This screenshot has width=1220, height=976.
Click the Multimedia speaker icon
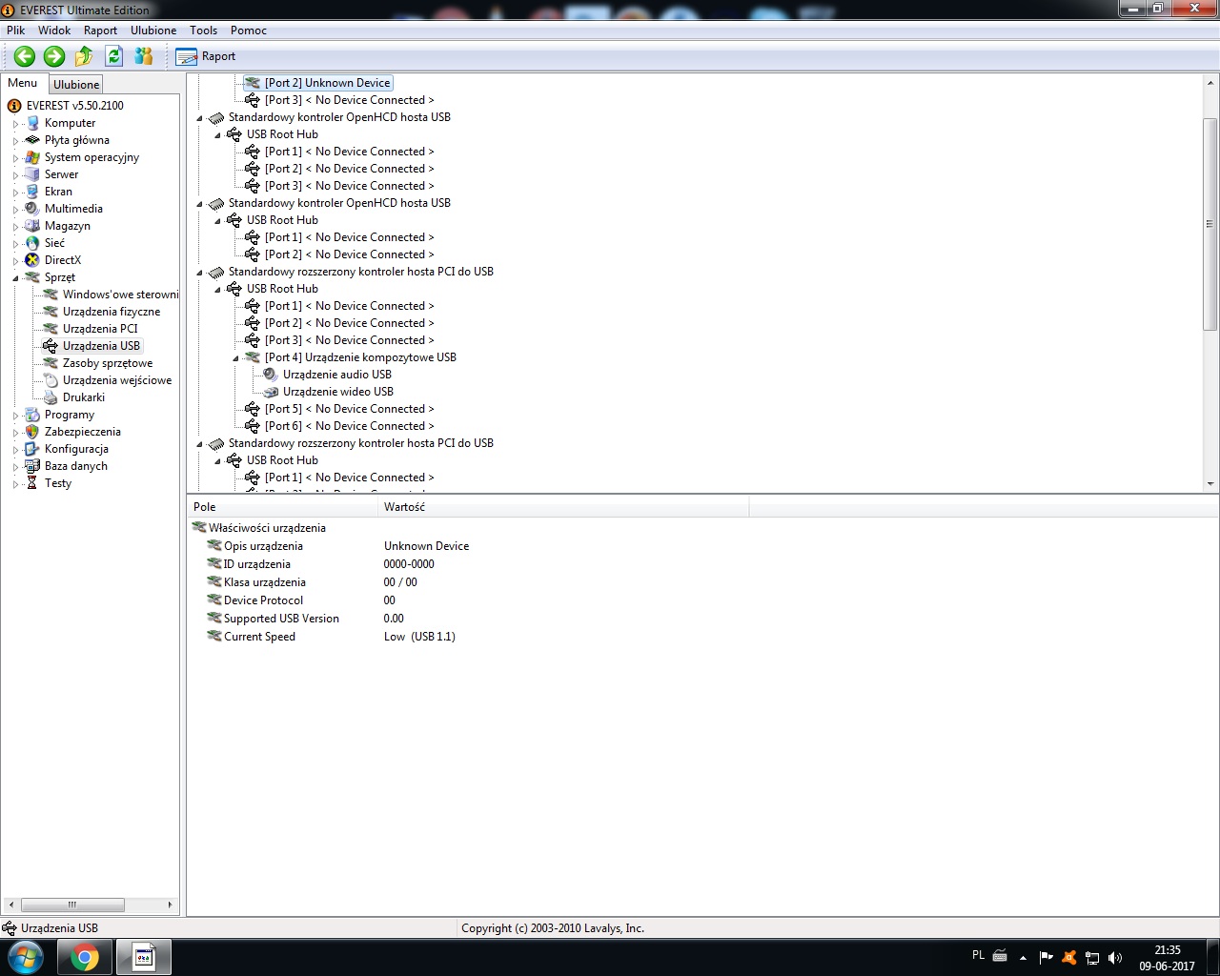[x=32, y=209]
